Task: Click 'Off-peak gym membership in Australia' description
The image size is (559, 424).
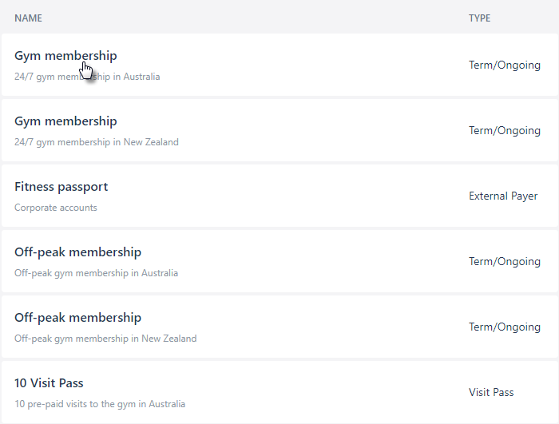Action: pyautogui.click(x=96, y=273)
